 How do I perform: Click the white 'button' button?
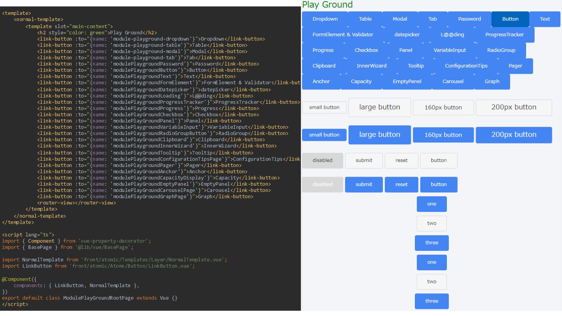point(439,160)
